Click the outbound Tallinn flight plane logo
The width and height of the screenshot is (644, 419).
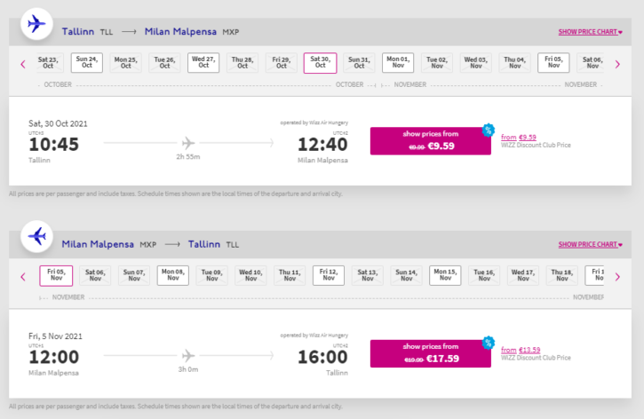(x=36, y=24)
